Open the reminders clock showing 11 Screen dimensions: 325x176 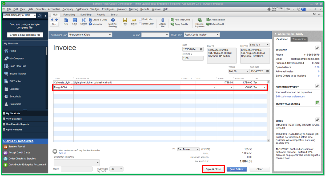click(x=301, y=9)
